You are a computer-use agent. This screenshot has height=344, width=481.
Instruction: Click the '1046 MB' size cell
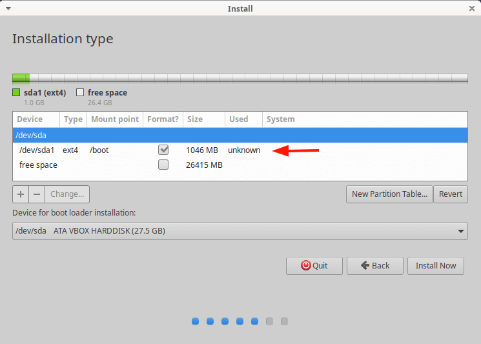click(202, 150)
